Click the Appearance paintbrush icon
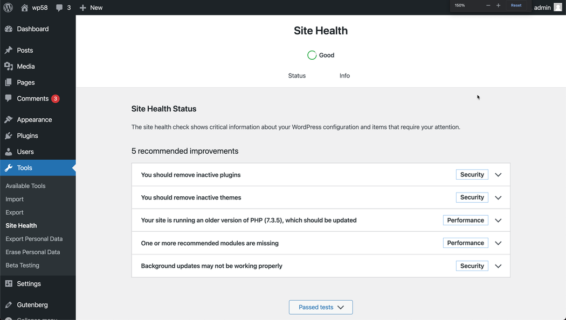This screenshot has width=566, height=320. click(x=9, y=119)
